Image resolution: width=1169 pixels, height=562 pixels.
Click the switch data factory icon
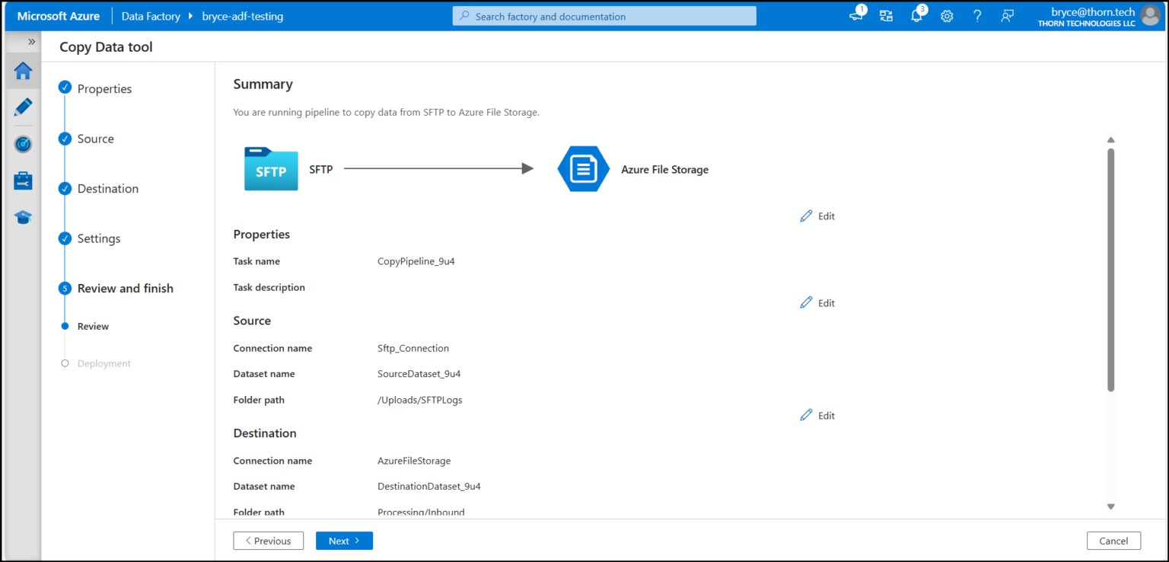(885, 15)
